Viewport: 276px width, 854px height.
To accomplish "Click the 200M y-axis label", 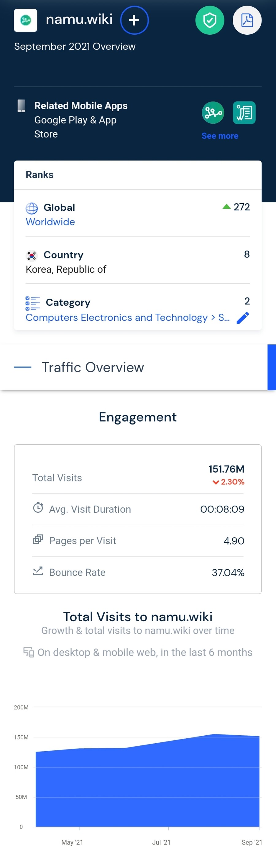I will (x=21, y=707).
